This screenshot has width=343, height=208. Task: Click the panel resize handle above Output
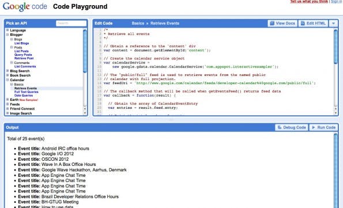pyautogui.click(x=171, y=120)
